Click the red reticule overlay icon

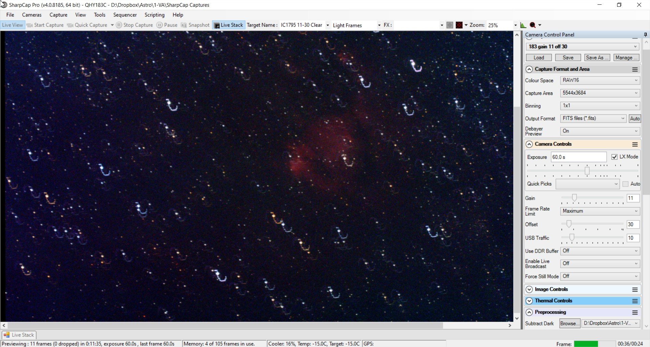tap(459, 25)
